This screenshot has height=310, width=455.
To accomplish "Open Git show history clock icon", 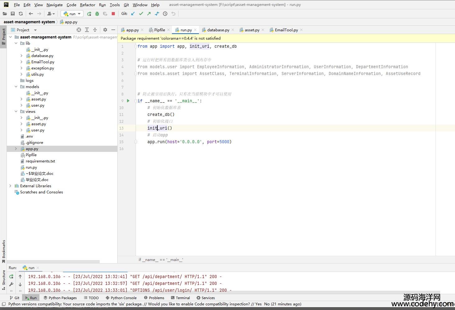I will tap(165, 14).
